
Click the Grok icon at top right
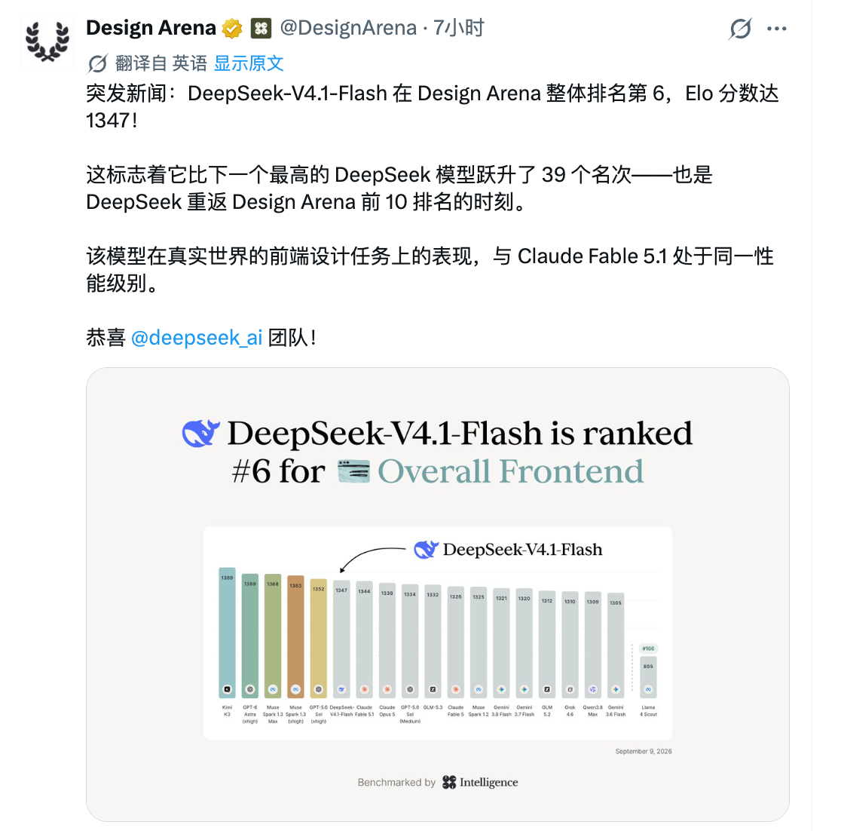click(x=740, y=29)
